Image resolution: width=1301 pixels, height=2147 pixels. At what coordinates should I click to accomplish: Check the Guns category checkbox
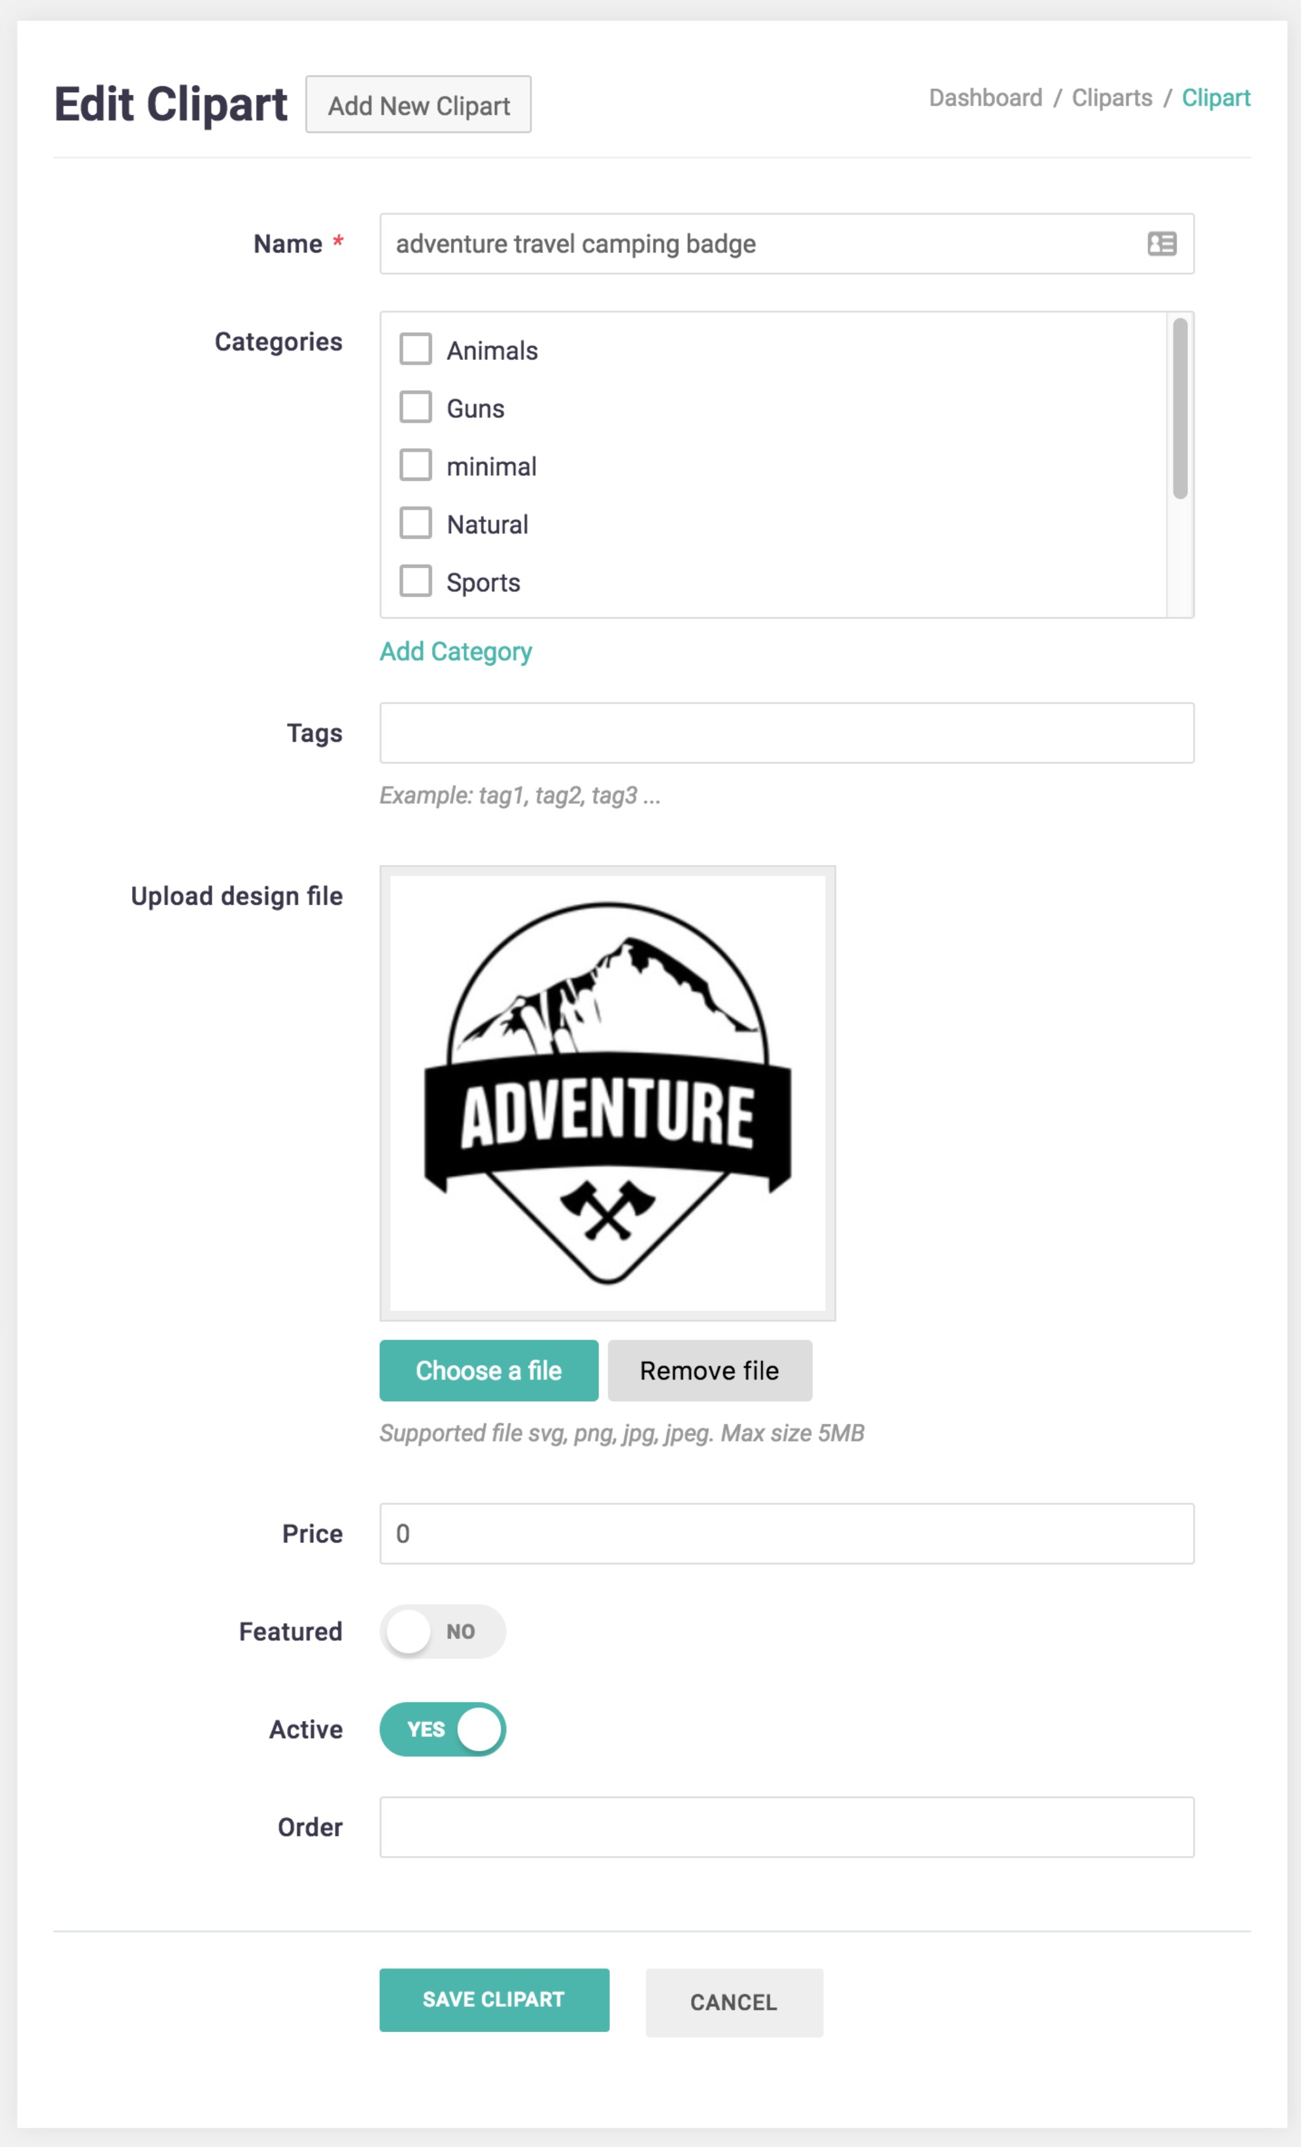coord(415,407)
